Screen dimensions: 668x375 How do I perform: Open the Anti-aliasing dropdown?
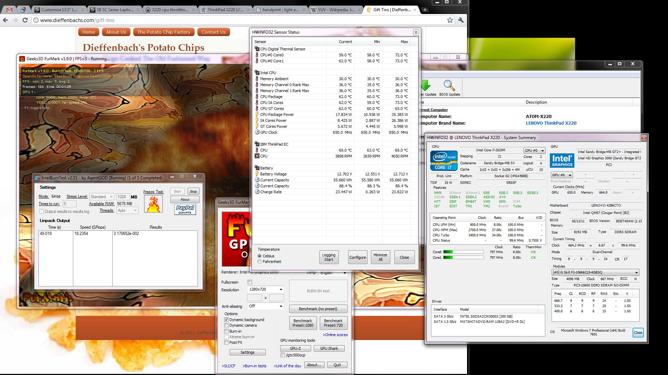point(265,306)
